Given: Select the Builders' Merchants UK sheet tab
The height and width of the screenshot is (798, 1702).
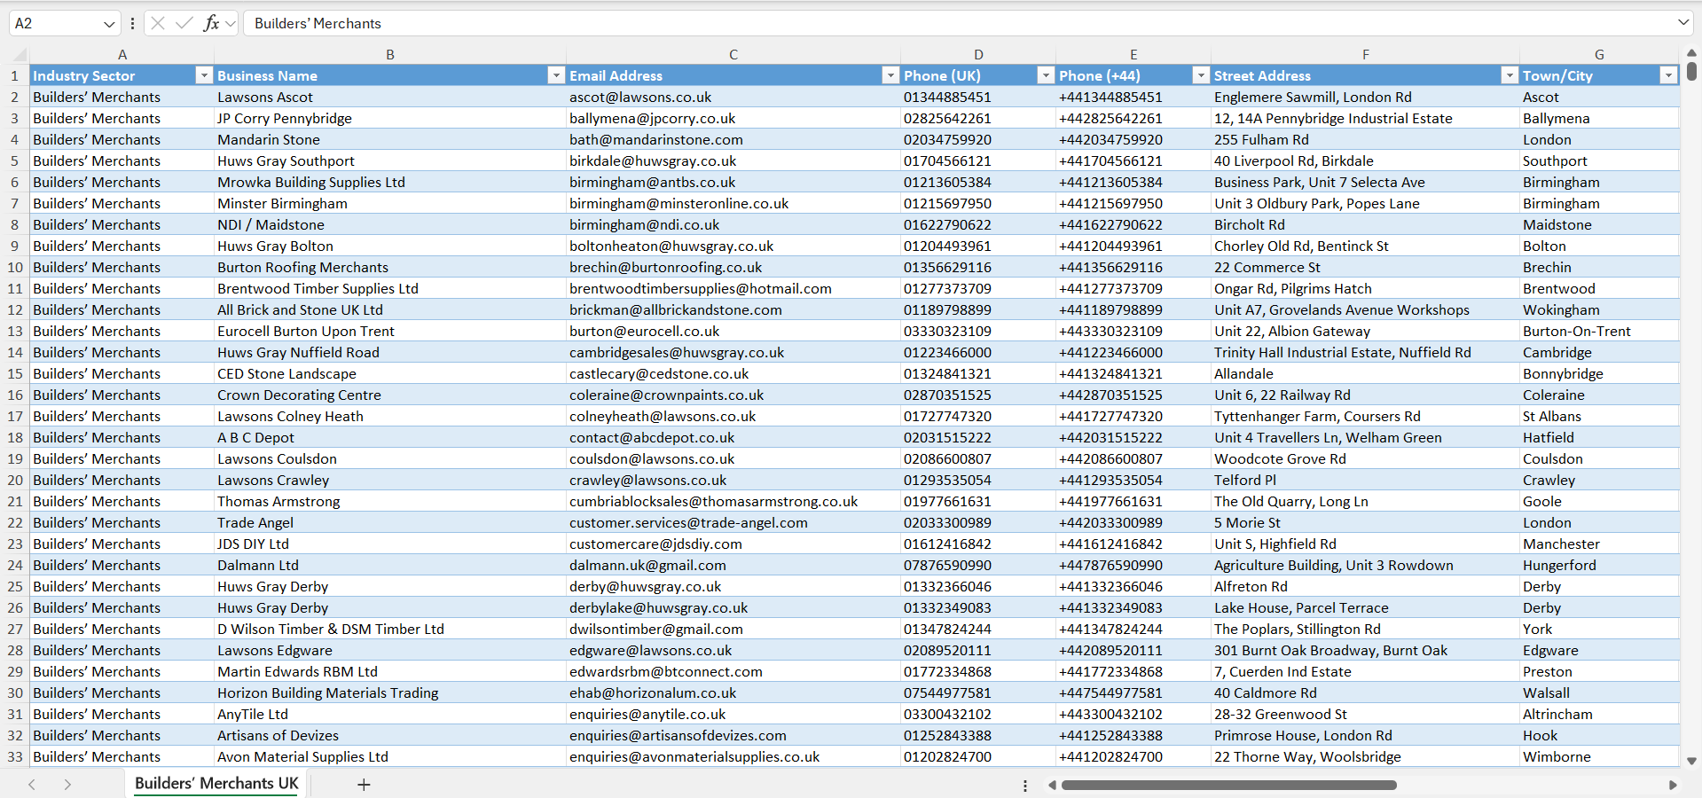Looking at the screenshot, I should tap(216, 784).
